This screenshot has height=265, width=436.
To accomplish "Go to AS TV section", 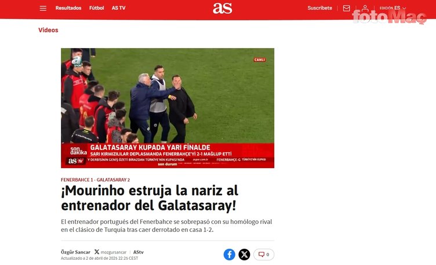I will pyautogui.click(x=118, y=8).
